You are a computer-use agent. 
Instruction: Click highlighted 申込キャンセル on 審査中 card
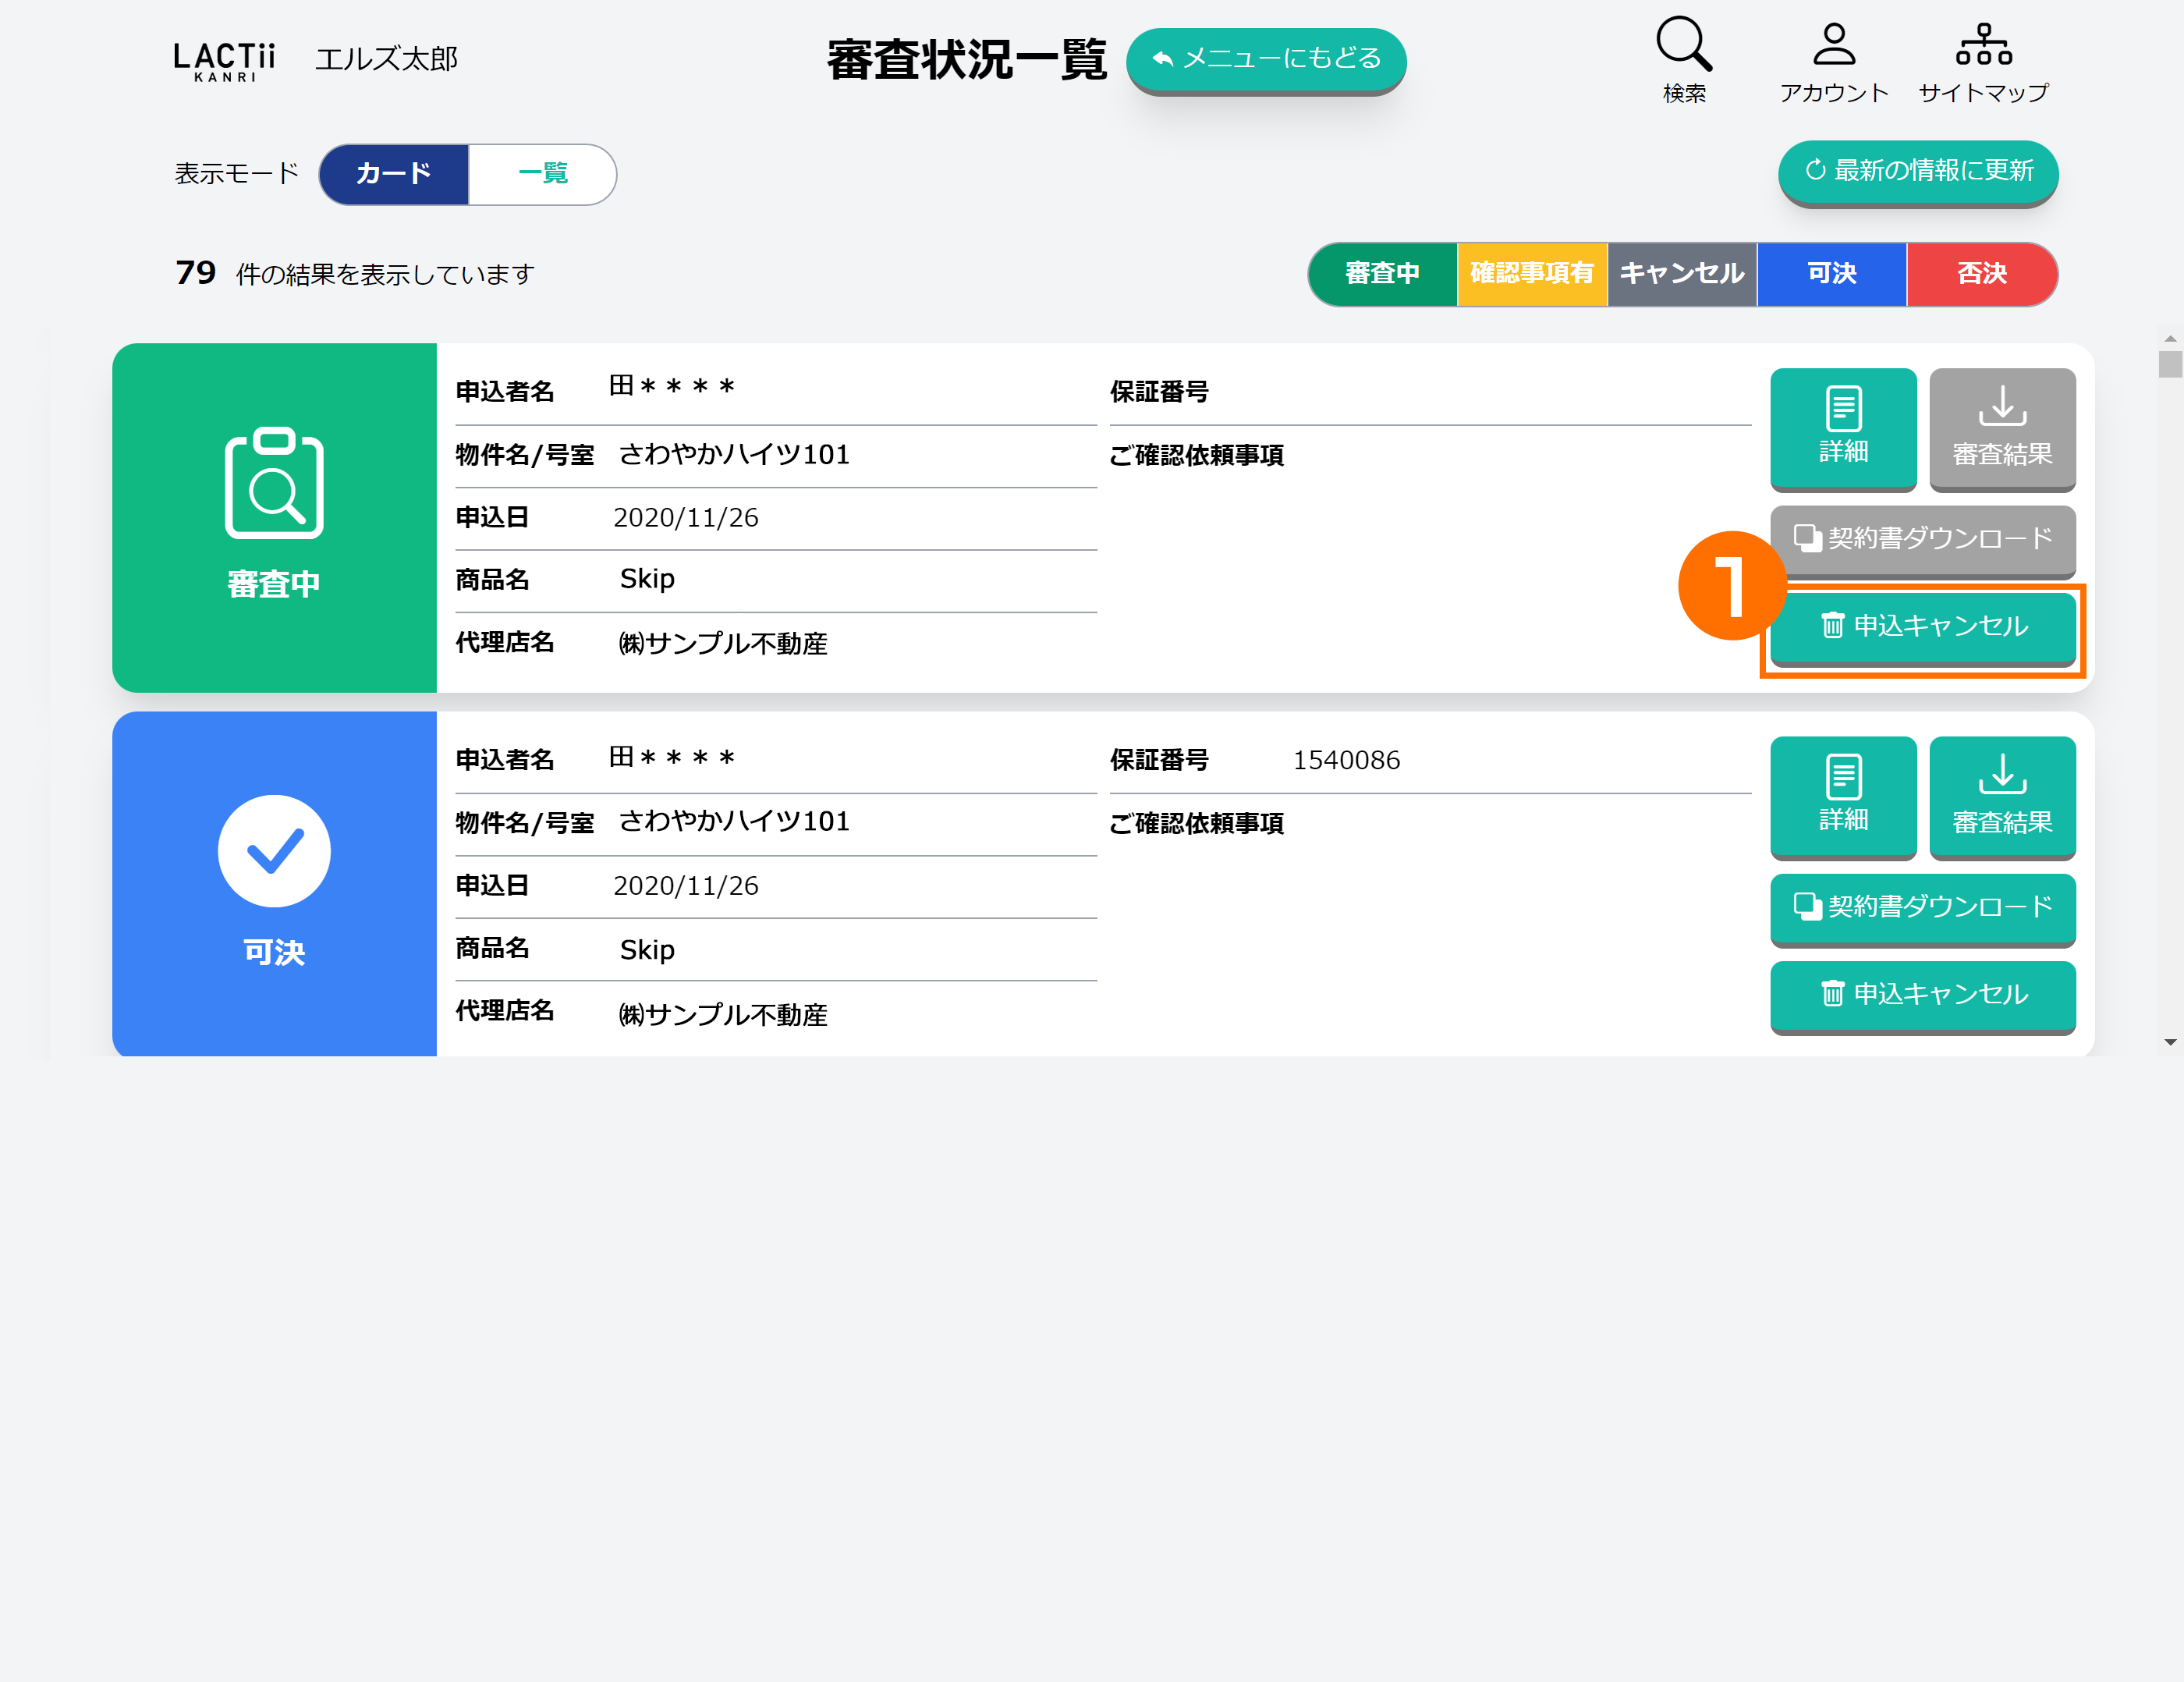click(1921, 626)
